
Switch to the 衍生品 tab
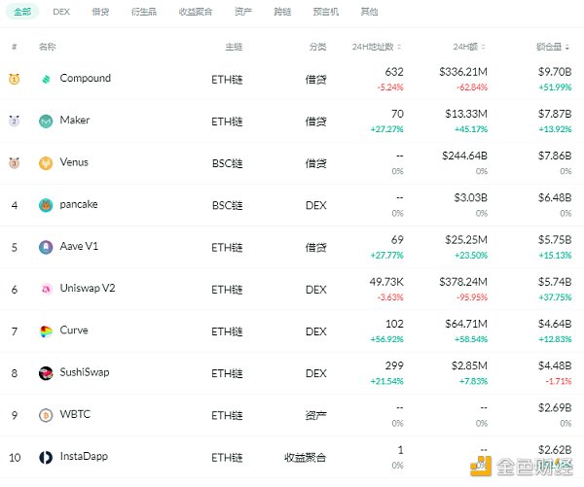(144, 12)
